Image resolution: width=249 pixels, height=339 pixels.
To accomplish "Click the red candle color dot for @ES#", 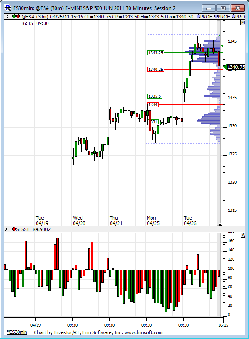I will coord(18,16).
